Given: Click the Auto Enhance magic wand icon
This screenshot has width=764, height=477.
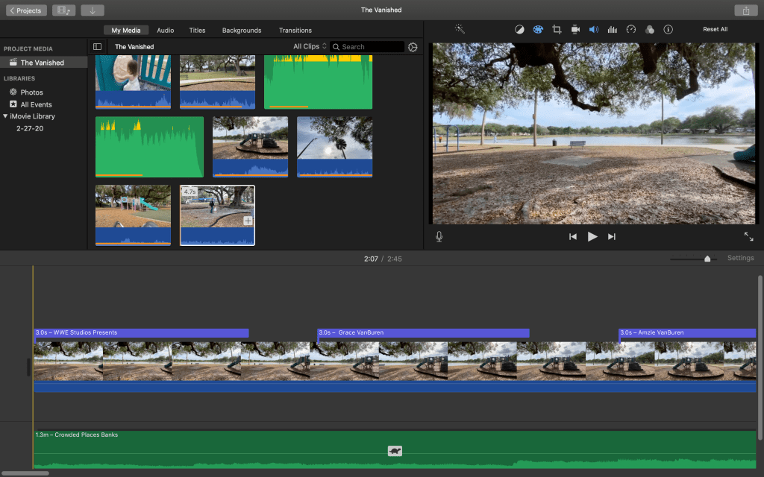Looking at the screenshot, I should (460, 29).
